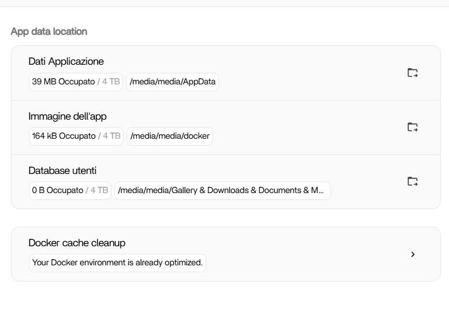Expand Docker cache cleanup with the chevron arrow

(x=413, y=254)
